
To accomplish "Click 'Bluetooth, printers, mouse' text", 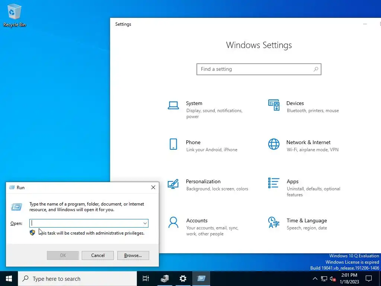I will point(313,111).
